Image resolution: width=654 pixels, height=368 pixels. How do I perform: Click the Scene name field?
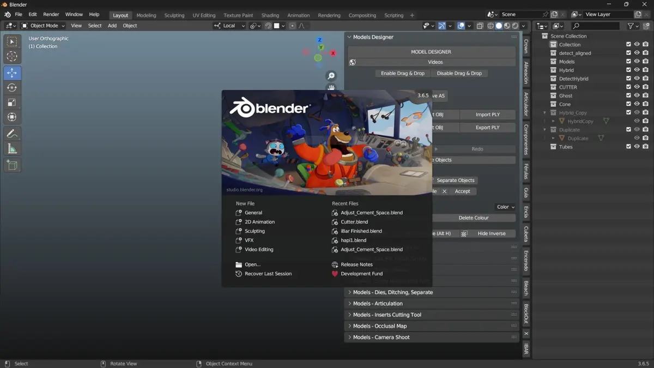pyautogui.click(x=520, y=14)
